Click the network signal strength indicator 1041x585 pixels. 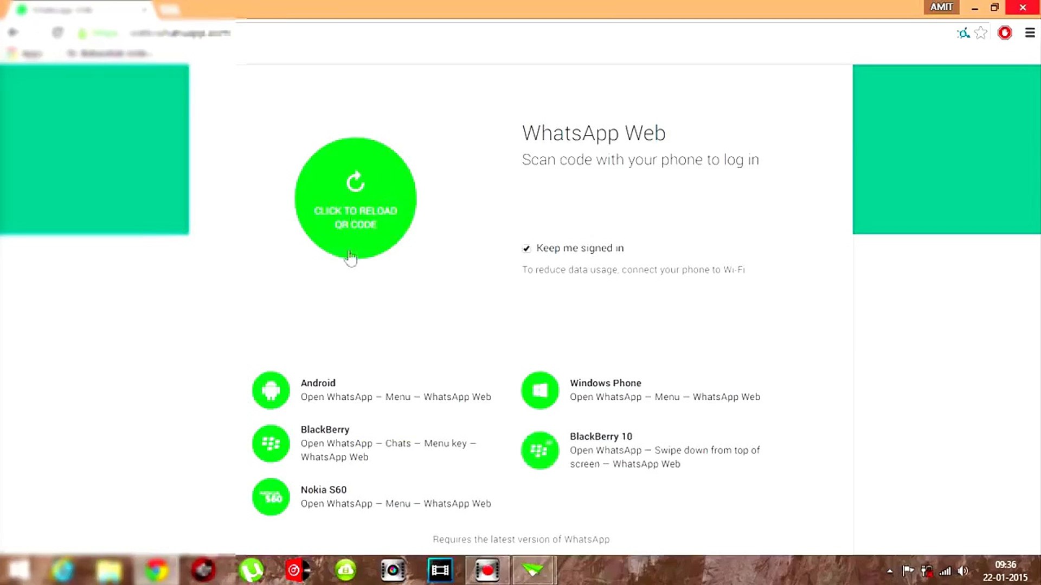pyautogui.click(x=945, y=570)
